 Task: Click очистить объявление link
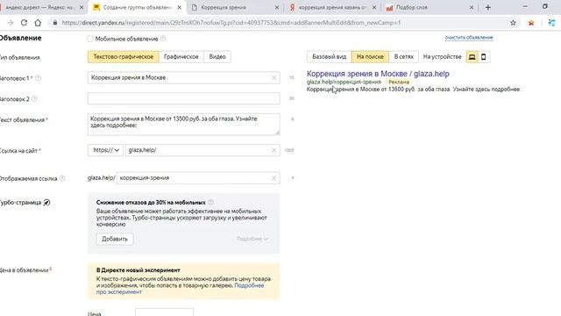pyautogui.click(x=469, y=38)
